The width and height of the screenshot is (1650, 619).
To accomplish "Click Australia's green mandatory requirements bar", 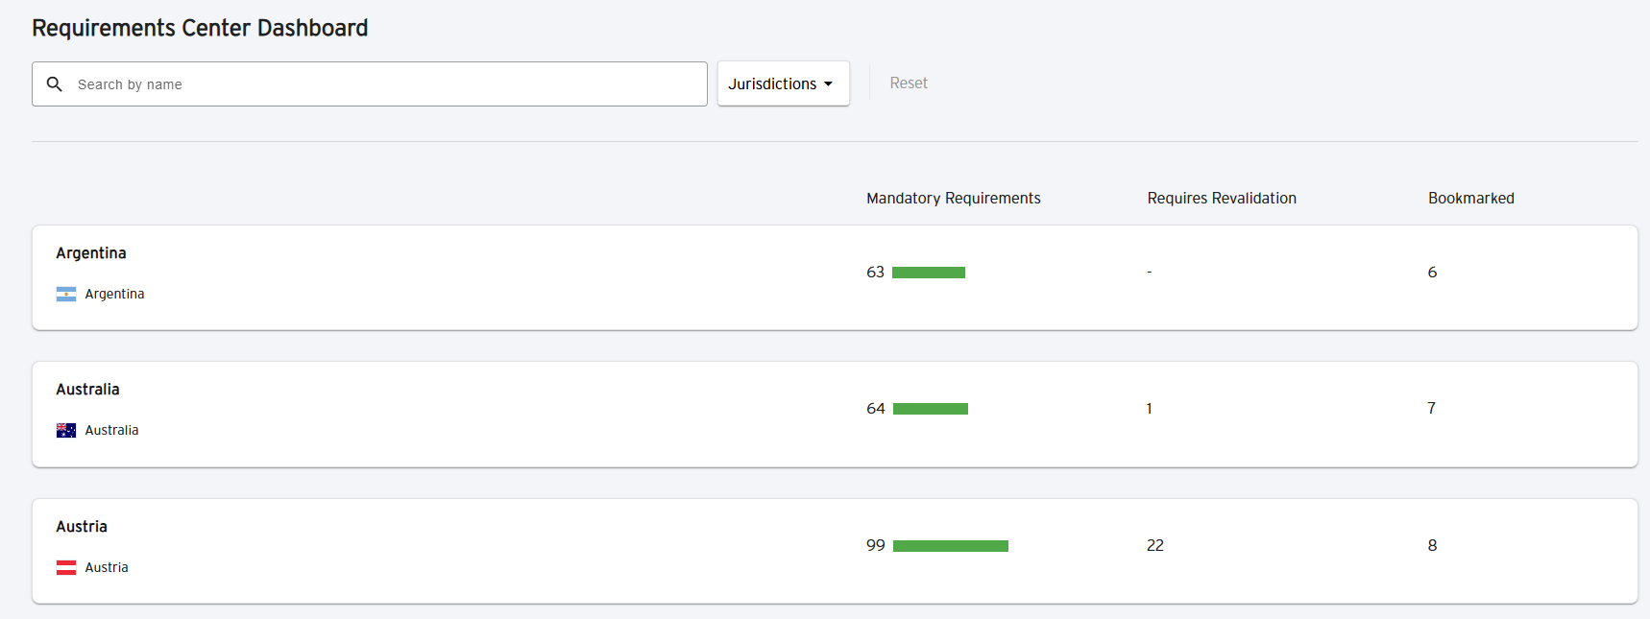I will [930, 409].
